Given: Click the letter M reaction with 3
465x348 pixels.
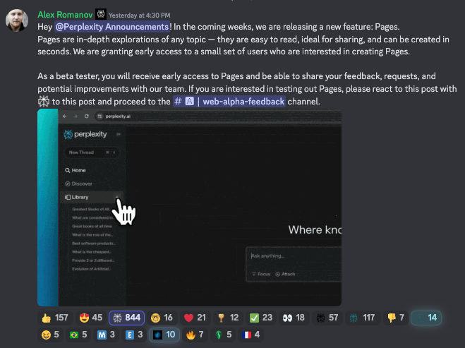Looking at the screenshot, I should coord(107,335).
